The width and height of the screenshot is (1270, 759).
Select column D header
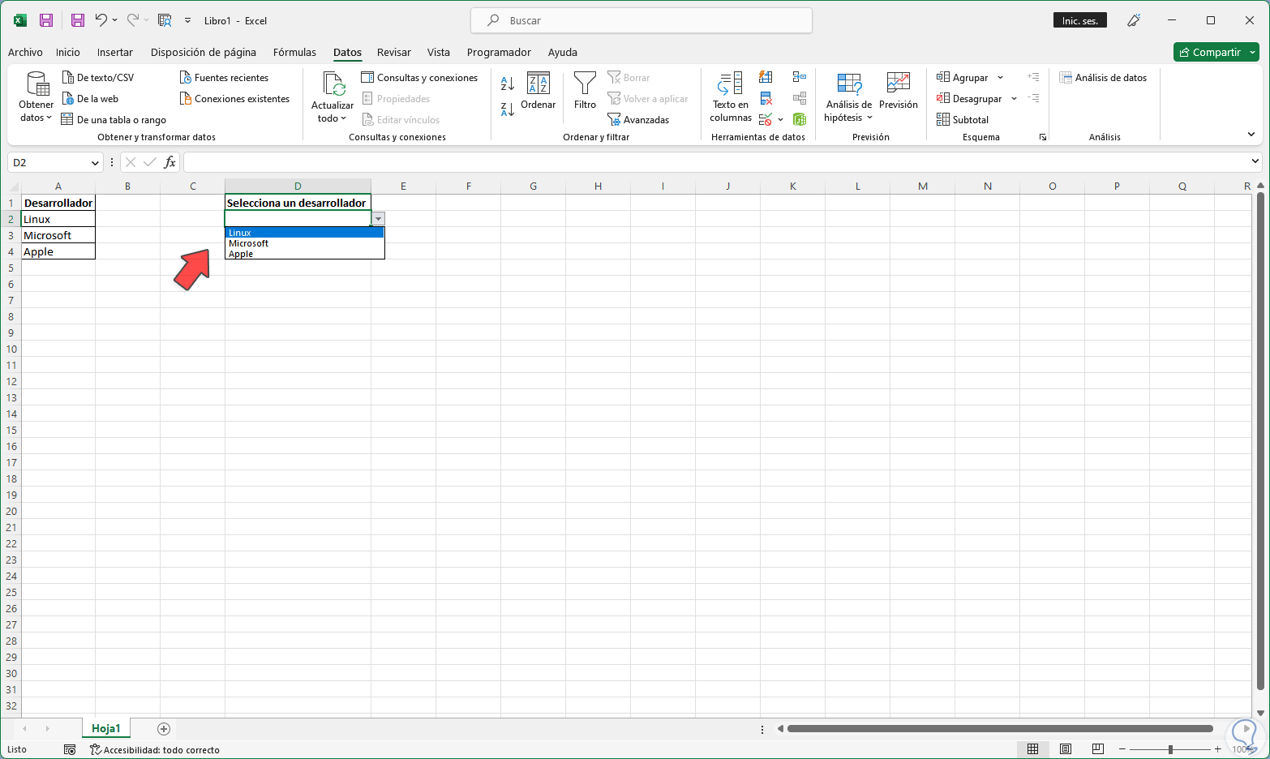pyautogui.click(x=298, y=187)
